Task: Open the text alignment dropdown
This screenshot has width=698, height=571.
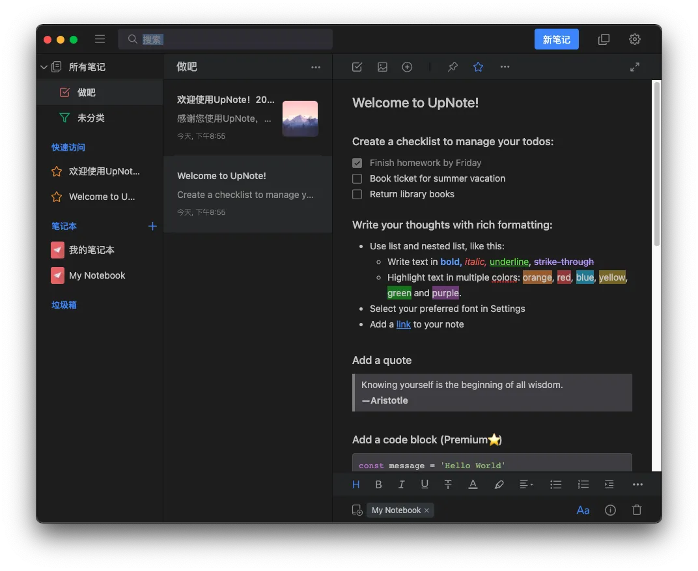Action: (526, 484)
